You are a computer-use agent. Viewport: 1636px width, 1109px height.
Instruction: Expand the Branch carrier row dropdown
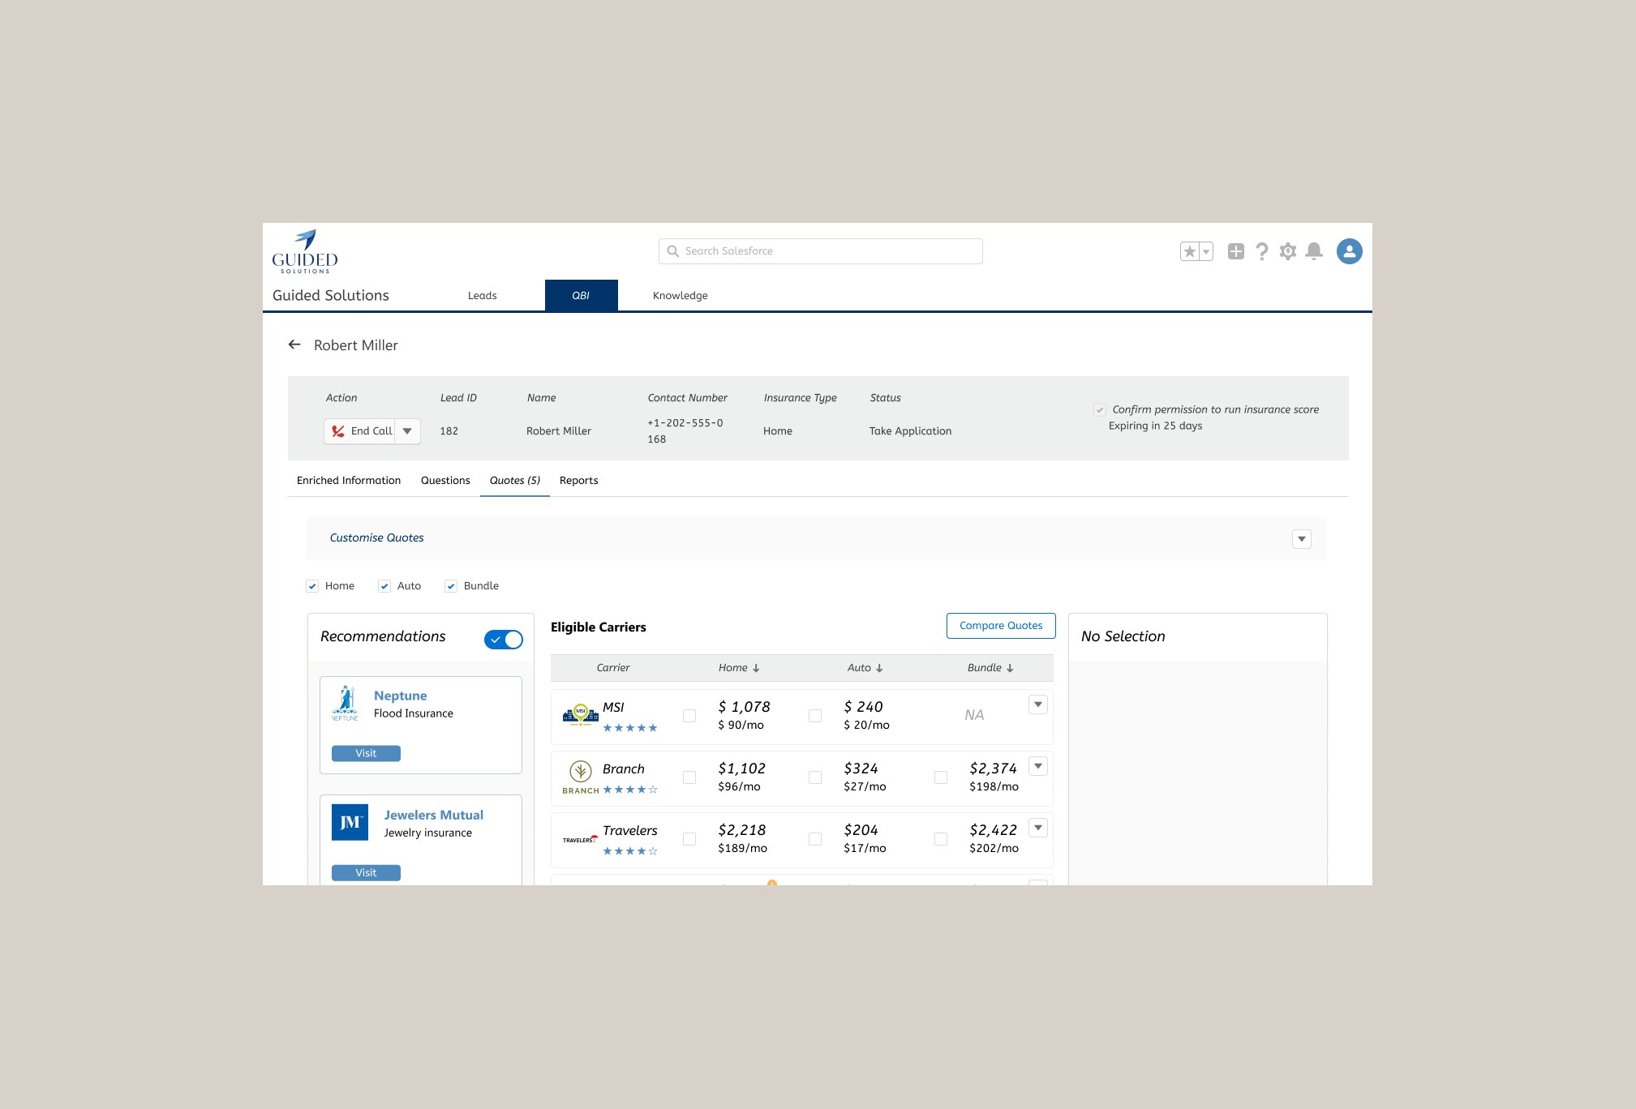(x=1037, y=766)
